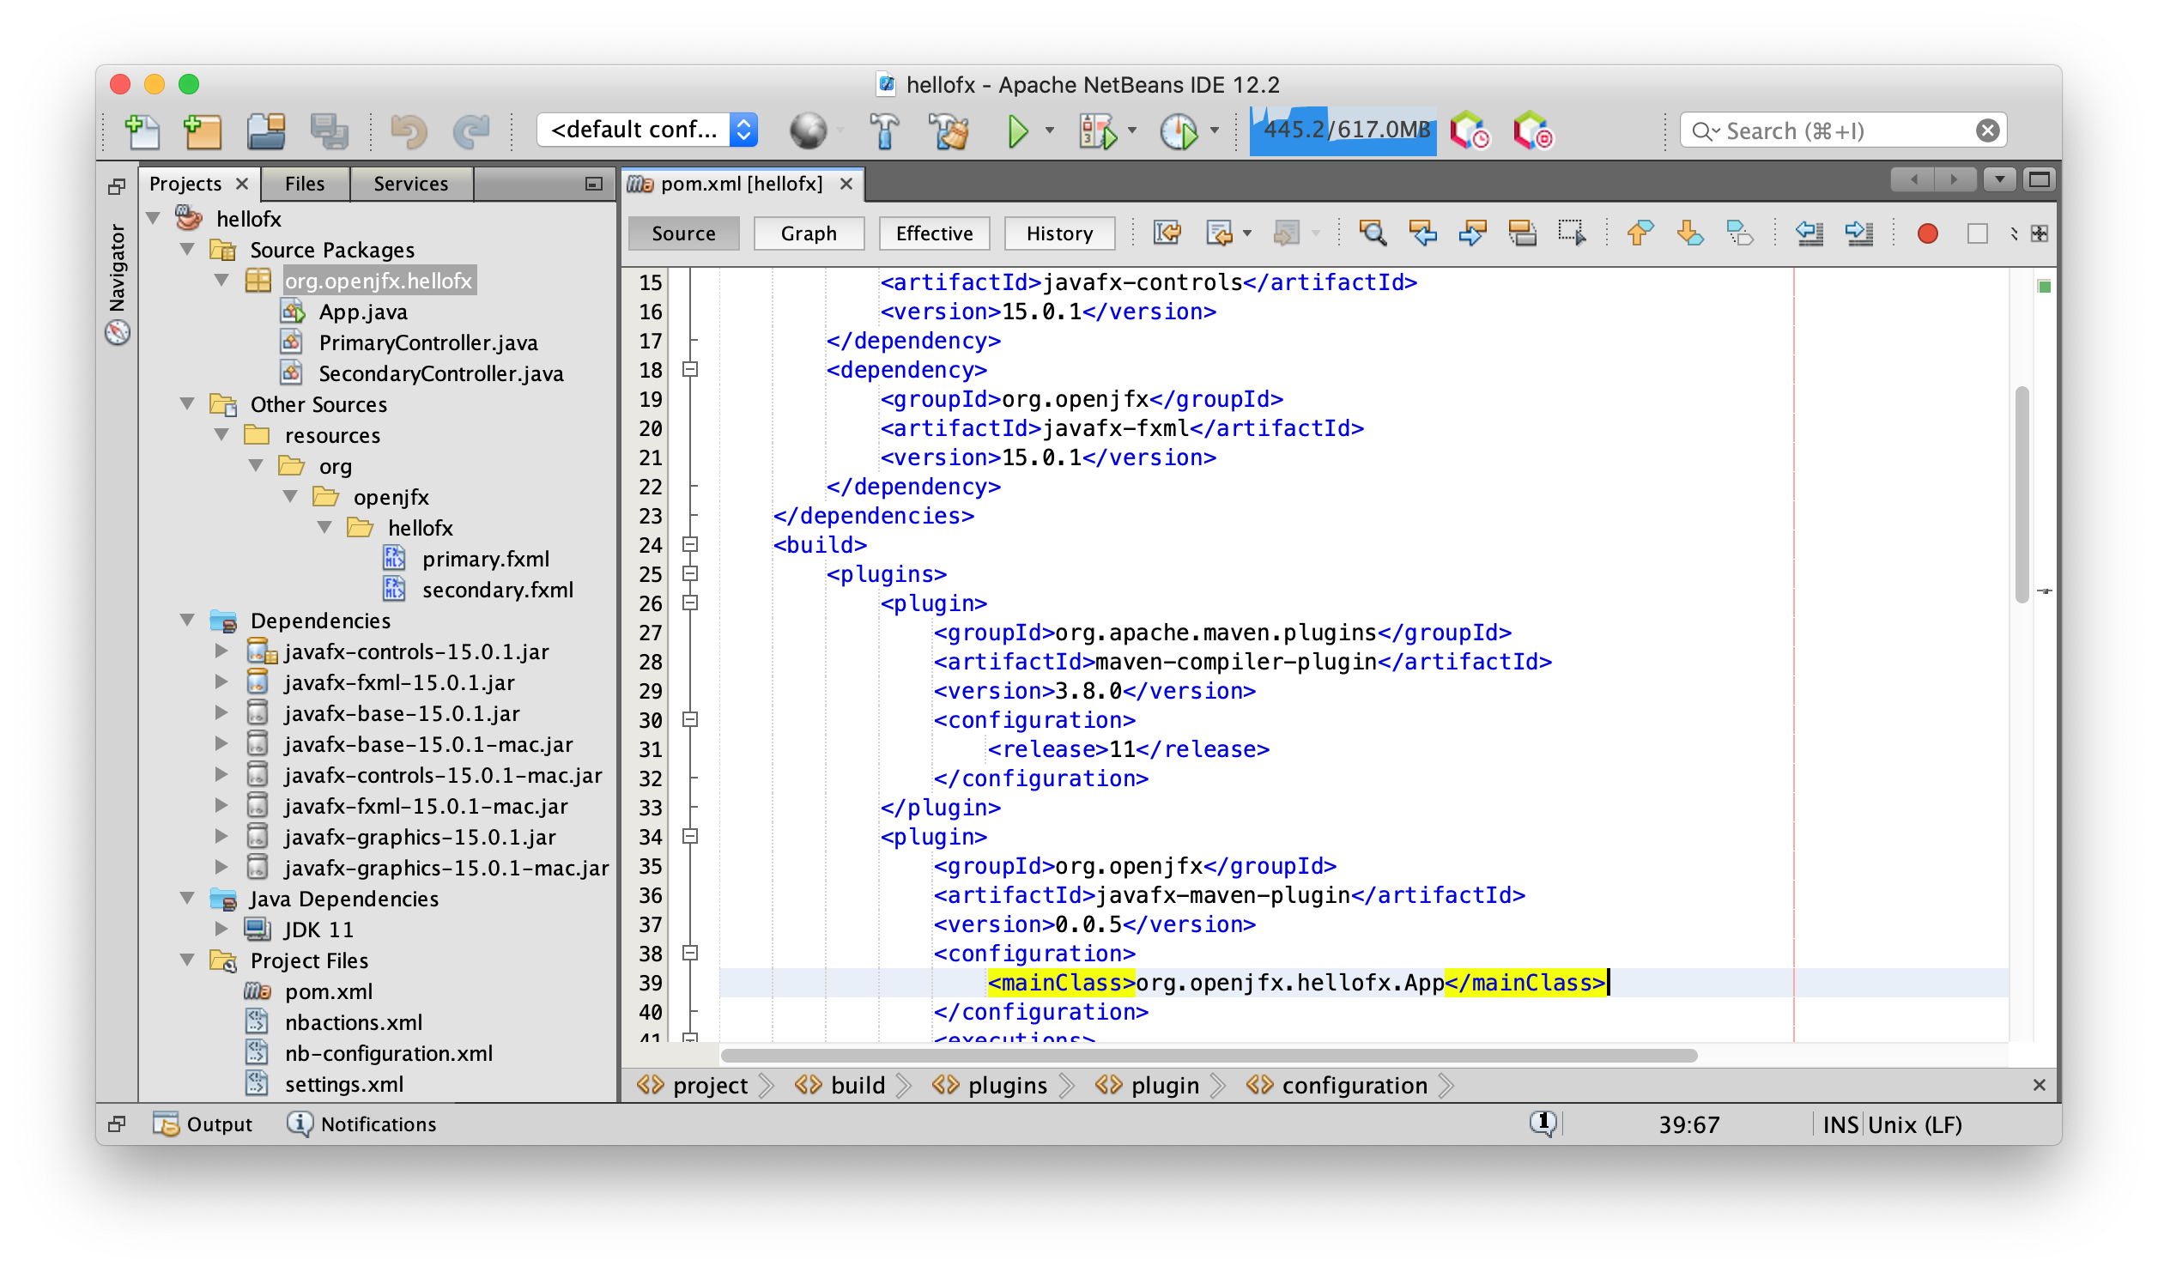Switch to the Files tab
This screenshot has width=2158, height=1272.
click(305, 184)
